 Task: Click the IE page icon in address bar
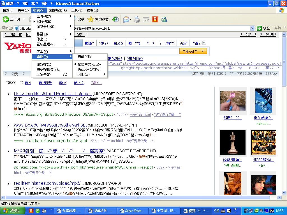tap(17, 28)
